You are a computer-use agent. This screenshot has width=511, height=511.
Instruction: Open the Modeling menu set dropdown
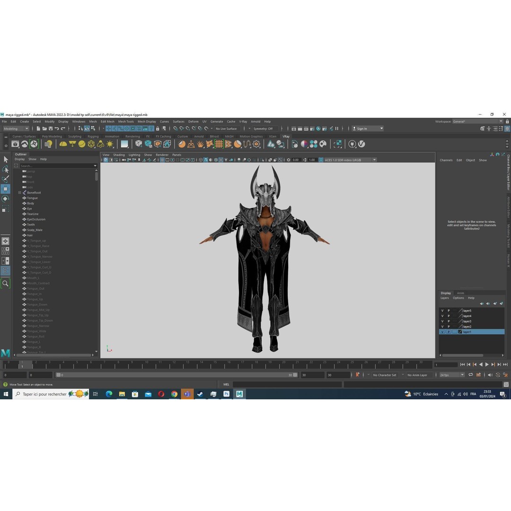pos(16,128)
